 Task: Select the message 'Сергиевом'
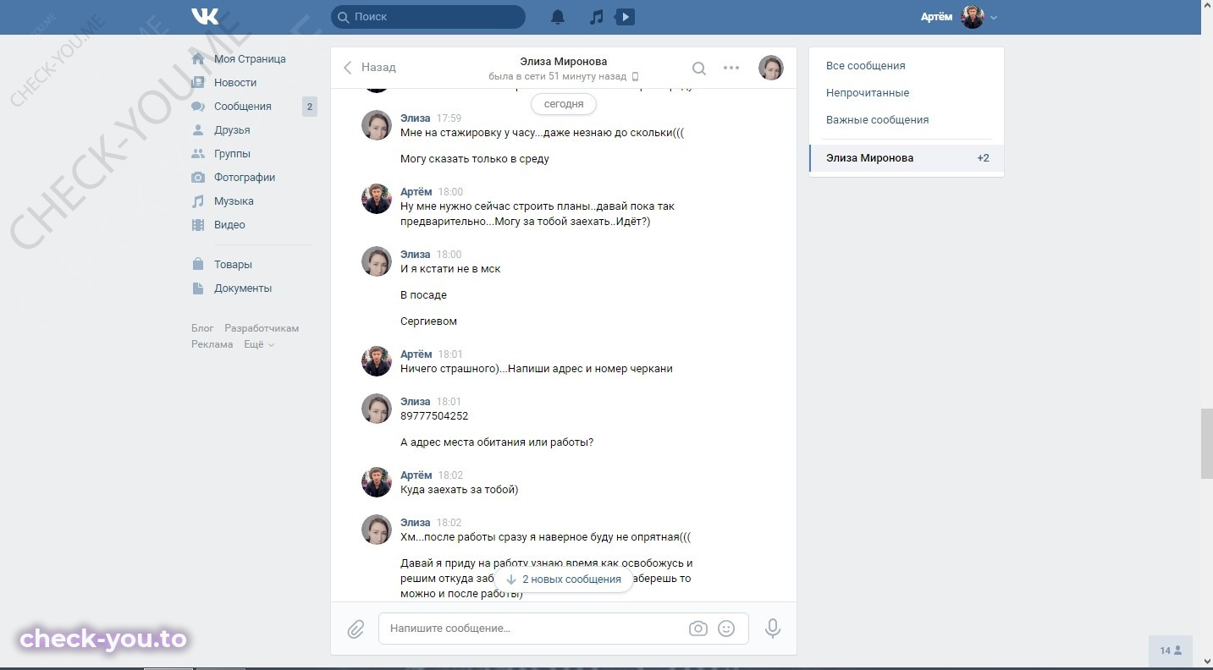428,321
